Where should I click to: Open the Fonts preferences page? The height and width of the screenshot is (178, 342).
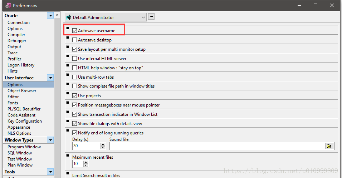(x=13, y=103)
